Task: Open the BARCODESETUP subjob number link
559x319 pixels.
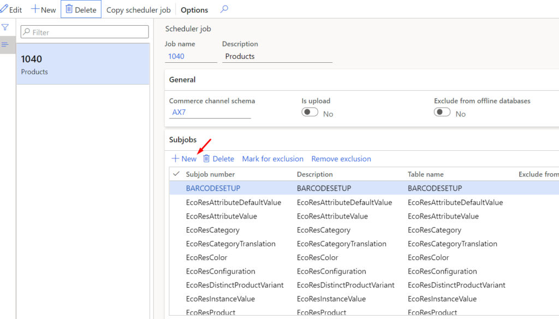Action: 213,188
